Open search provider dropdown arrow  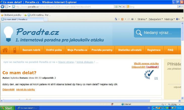[x=182, y=7]
